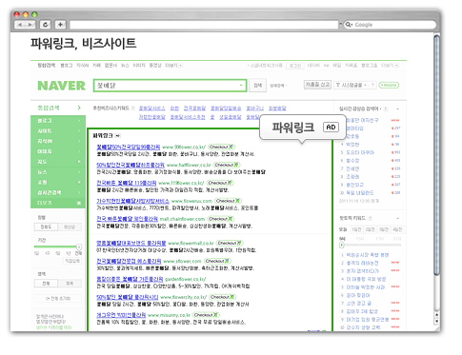The width and height of the screenshot is (462, 355).
Task: Expand 더보기 at bottom of green sidebar
Action: point(58,203)
